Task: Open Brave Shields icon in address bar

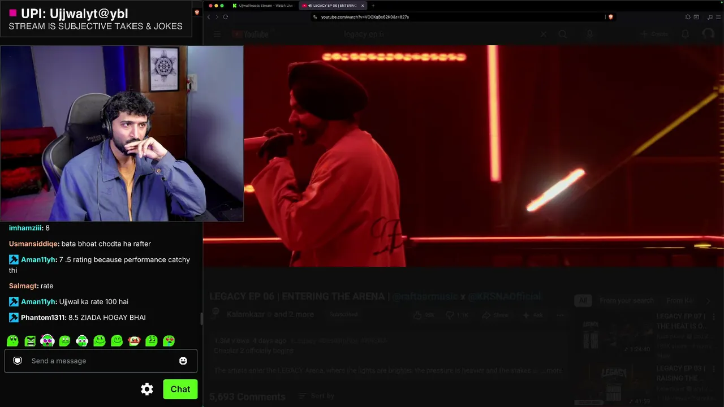Action: [610, 17]
